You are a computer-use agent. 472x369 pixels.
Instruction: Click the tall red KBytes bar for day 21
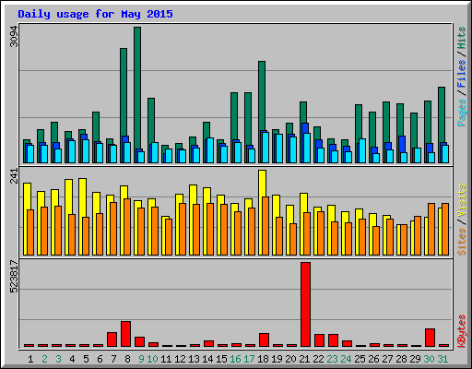point(305,304)
